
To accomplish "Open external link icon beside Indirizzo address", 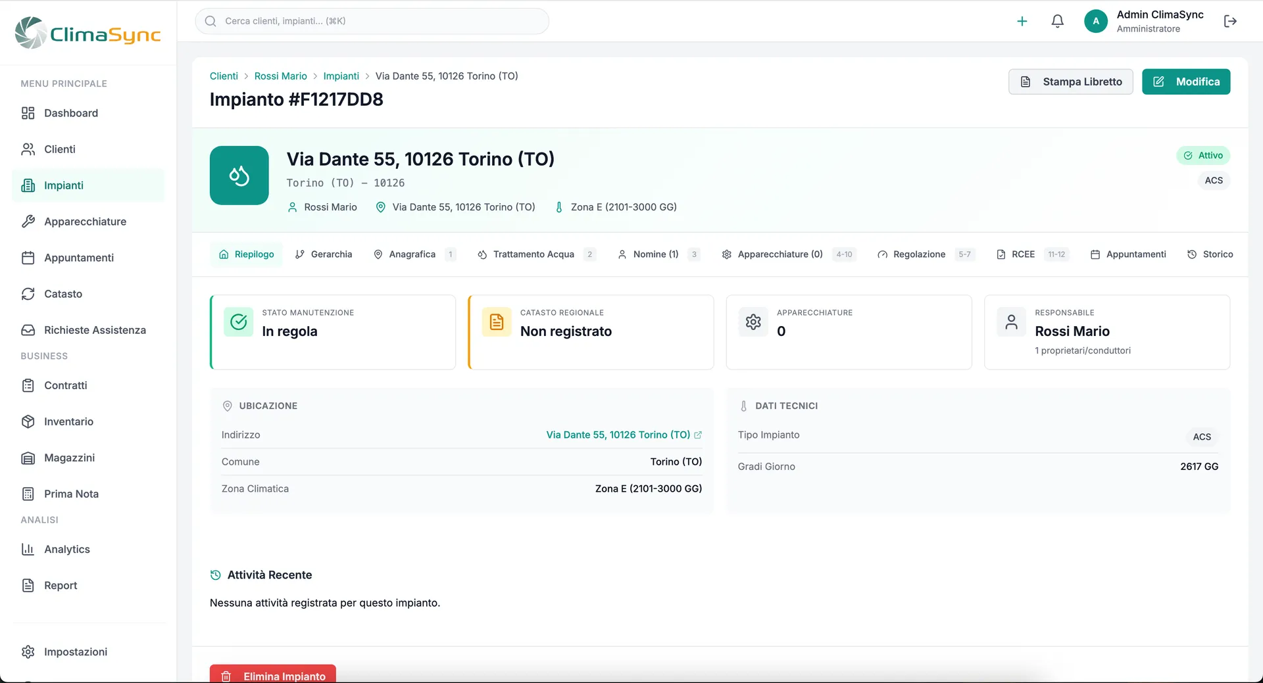I will pos(698,435).
